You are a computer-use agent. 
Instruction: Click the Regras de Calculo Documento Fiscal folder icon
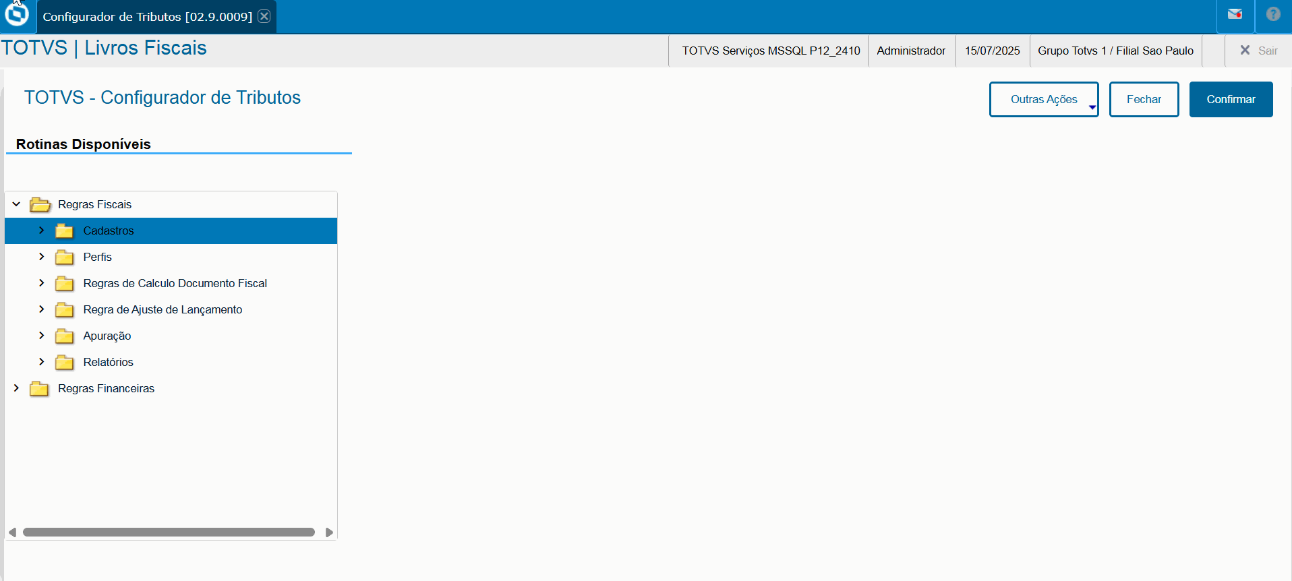tap(65, 283)
